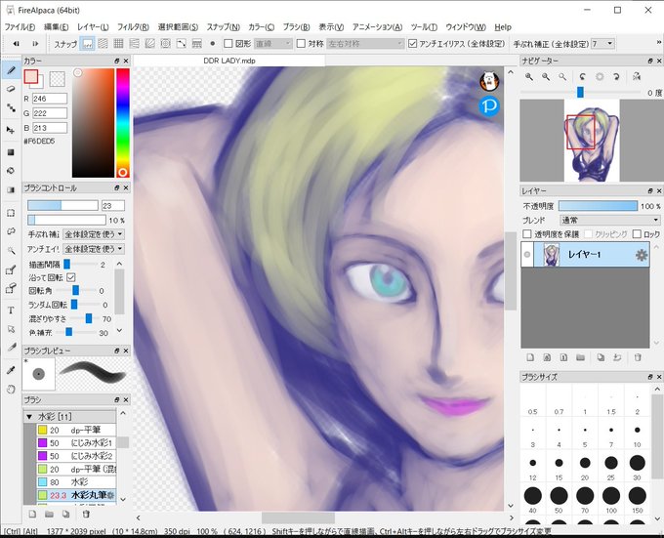Click the undo arrow in the toolbar
Viewport: 664px width, 538px height.
[16, 44]
